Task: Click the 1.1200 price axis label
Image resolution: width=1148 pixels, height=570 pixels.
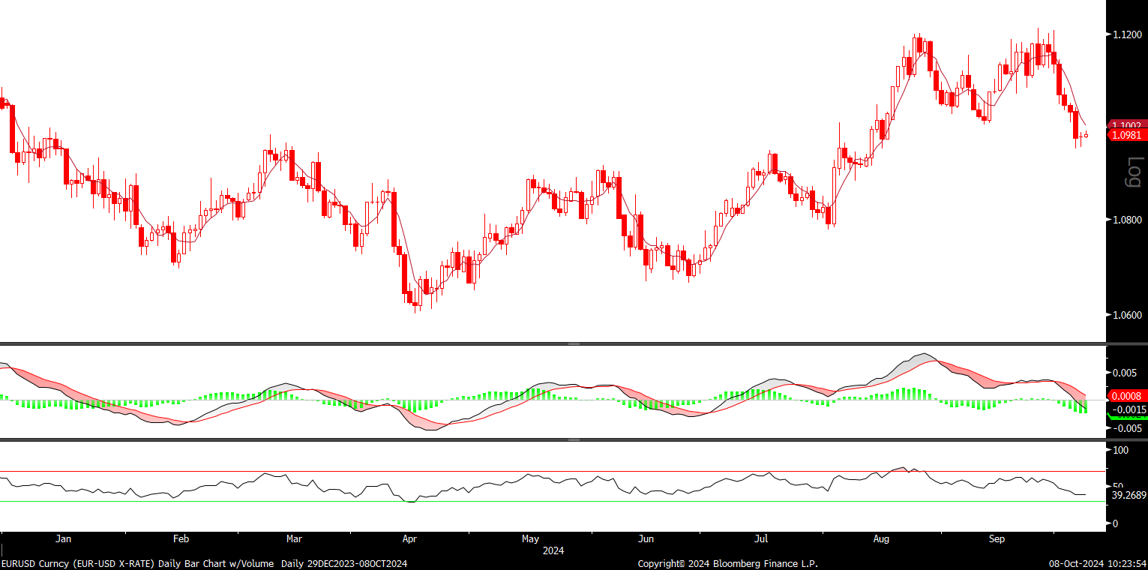Action: [1128, 34]
